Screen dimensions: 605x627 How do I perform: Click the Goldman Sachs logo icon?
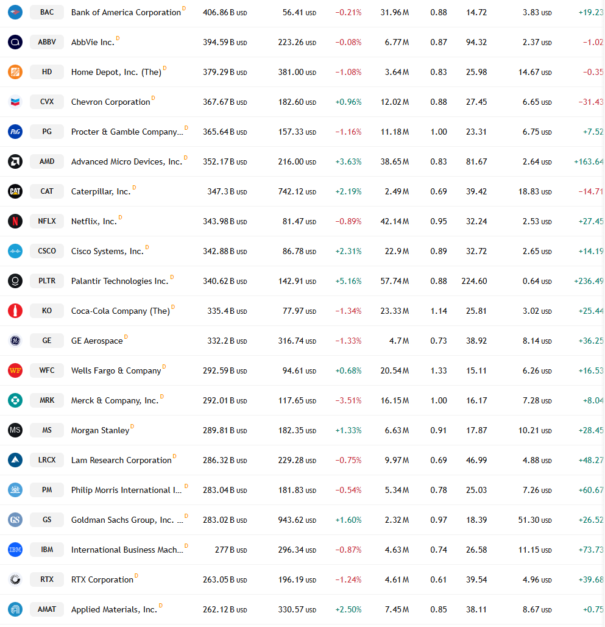coord(15,520)
